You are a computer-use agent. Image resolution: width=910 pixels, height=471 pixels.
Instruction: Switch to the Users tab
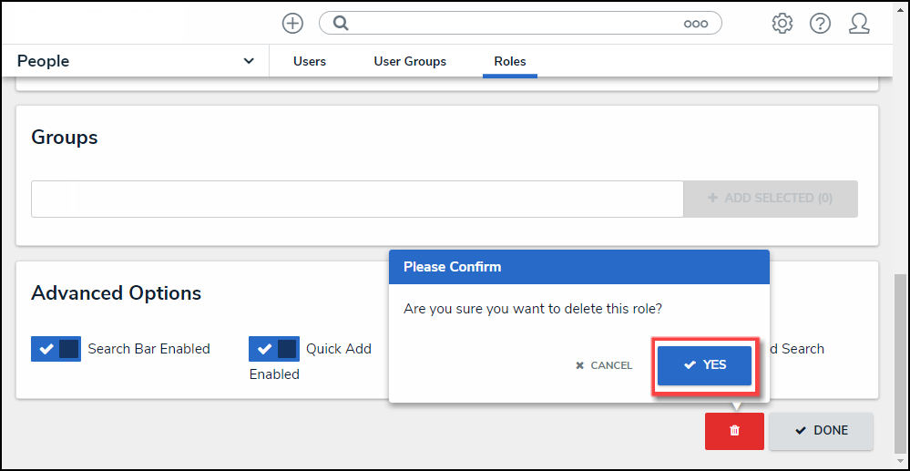[310, 61]
